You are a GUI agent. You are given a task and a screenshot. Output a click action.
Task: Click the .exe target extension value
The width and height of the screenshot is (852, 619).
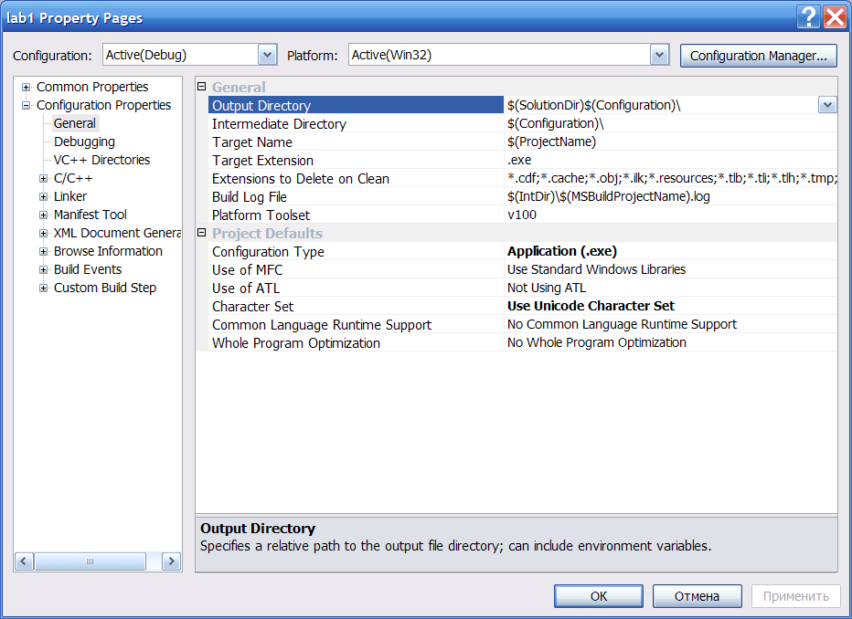coord(670,161)
